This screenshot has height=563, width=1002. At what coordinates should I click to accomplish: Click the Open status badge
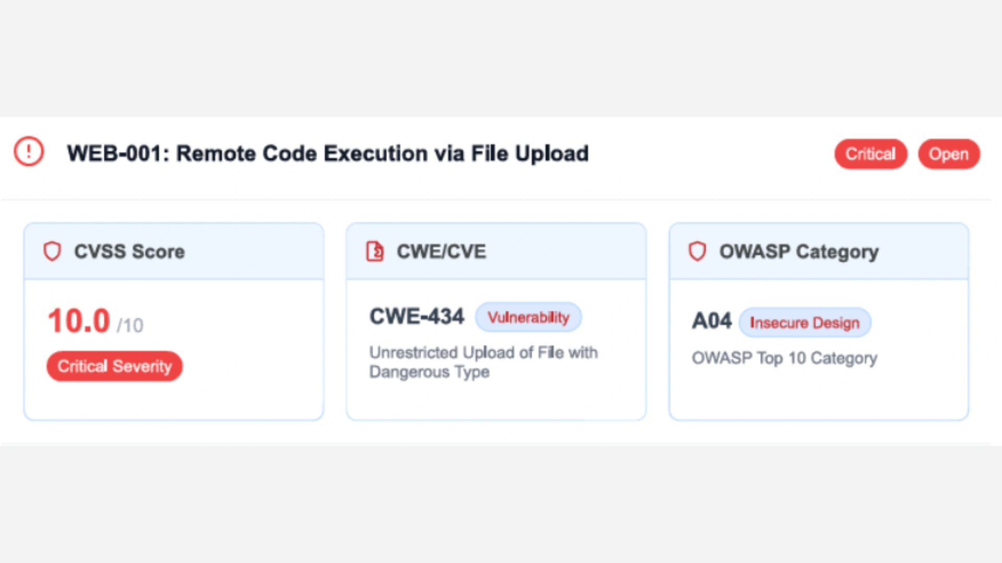(x=948, y=154)
